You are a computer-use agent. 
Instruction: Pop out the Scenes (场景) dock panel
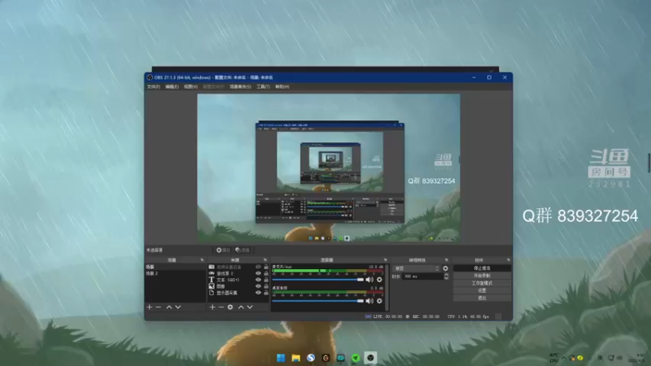[202, 259]
